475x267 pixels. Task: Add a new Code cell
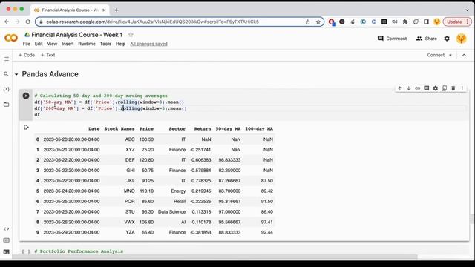(x=27, y=55)
